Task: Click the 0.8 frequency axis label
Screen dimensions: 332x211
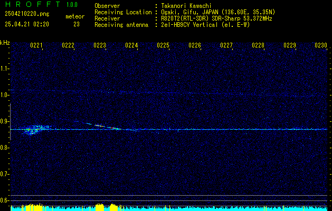Action: click(x=4, y=148)
